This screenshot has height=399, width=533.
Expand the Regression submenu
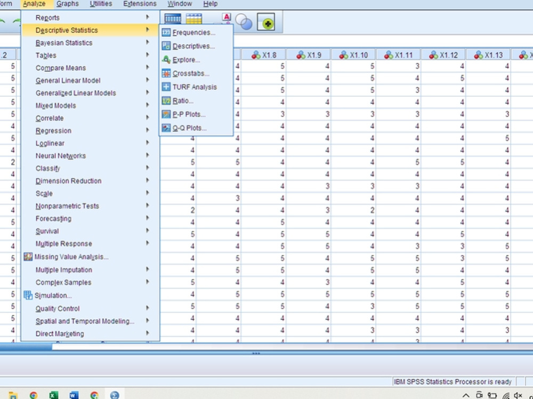click(x=53, y=130)
